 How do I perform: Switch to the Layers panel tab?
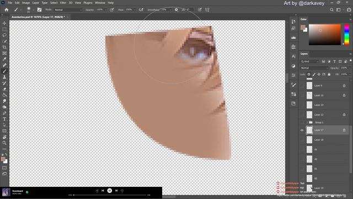(x=304, y=54)
